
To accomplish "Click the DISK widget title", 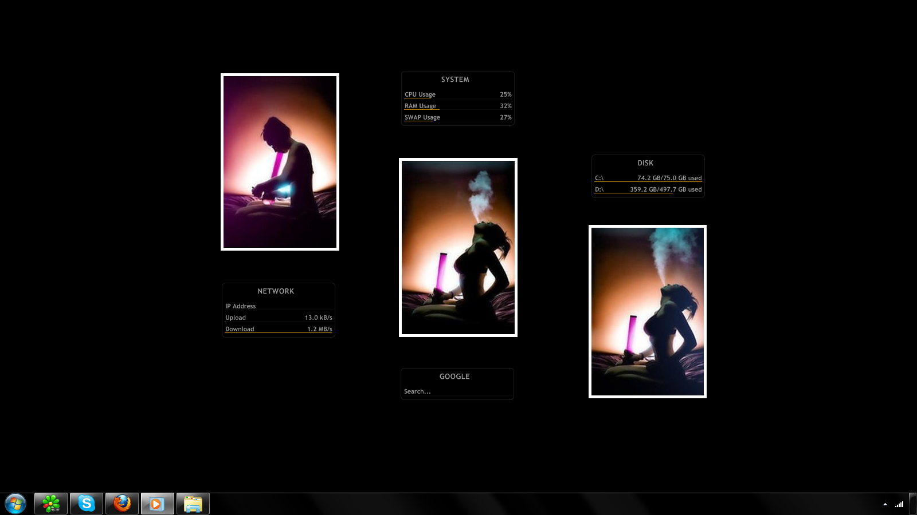I will [645, 163].
